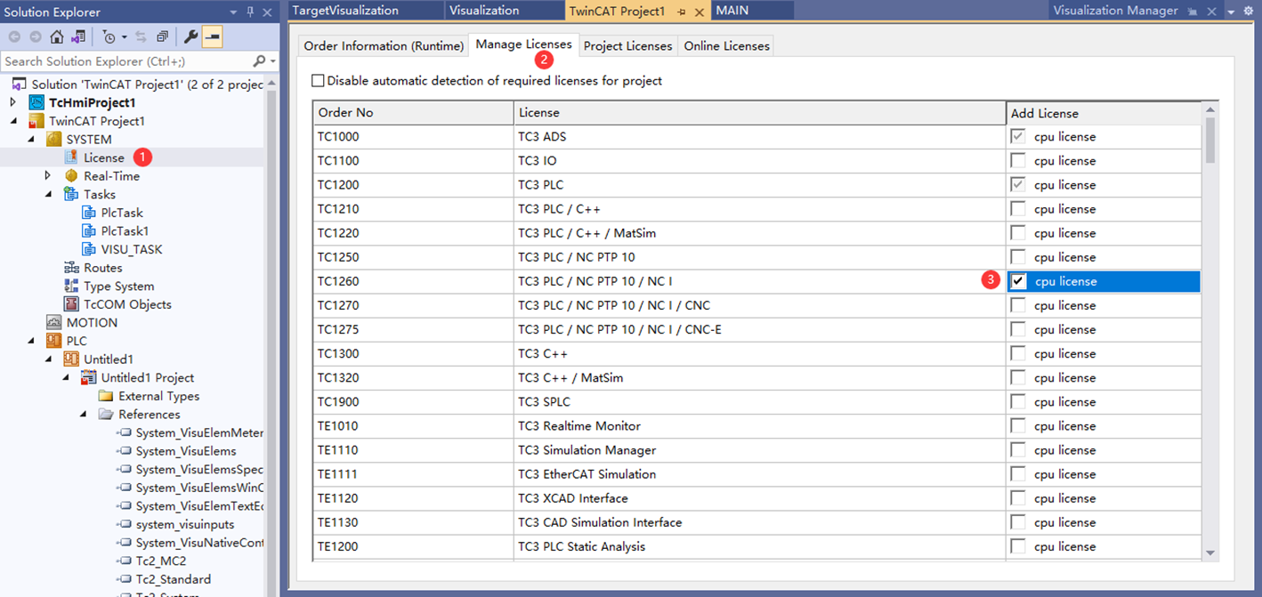Focus the Search Solution Explorer field
This screenshot has width=1262, height=597.
126,61
